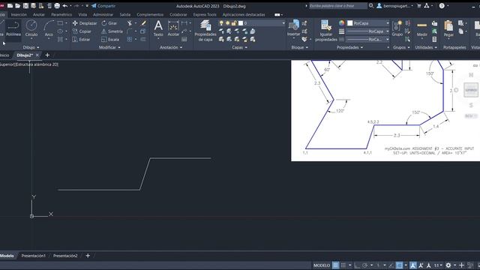The image size is (480, 270).
Task: Open the Inserción ribbon tab
Action: (19, 15)
